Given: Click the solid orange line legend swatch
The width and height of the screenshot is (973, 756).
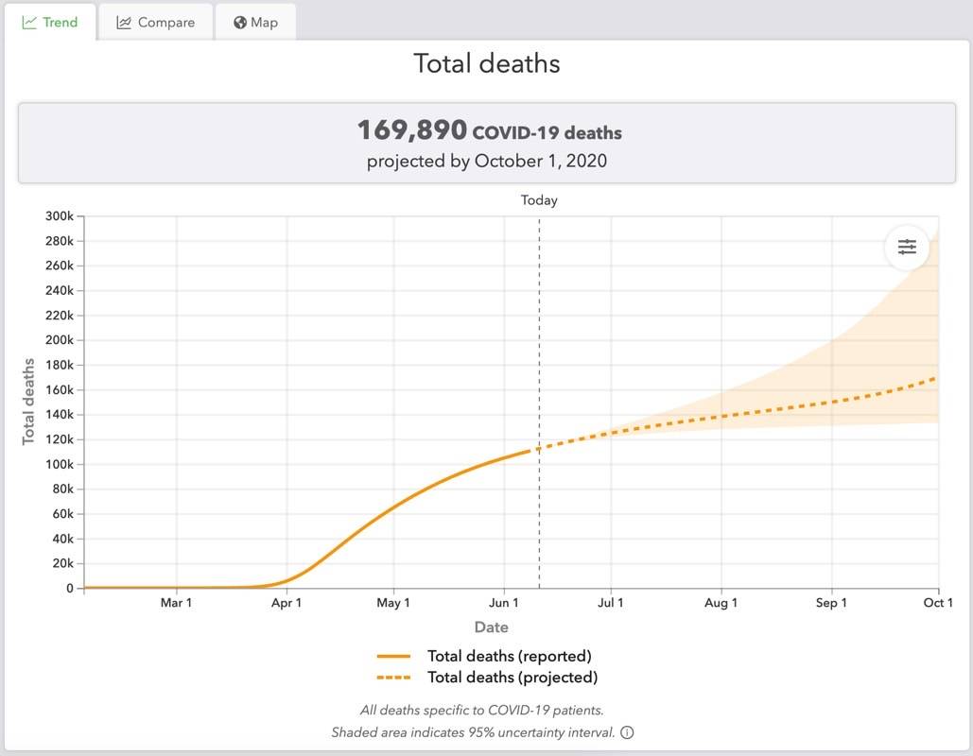Looking at the screenshot, I should pyautogui.click(x=393, y=656).
